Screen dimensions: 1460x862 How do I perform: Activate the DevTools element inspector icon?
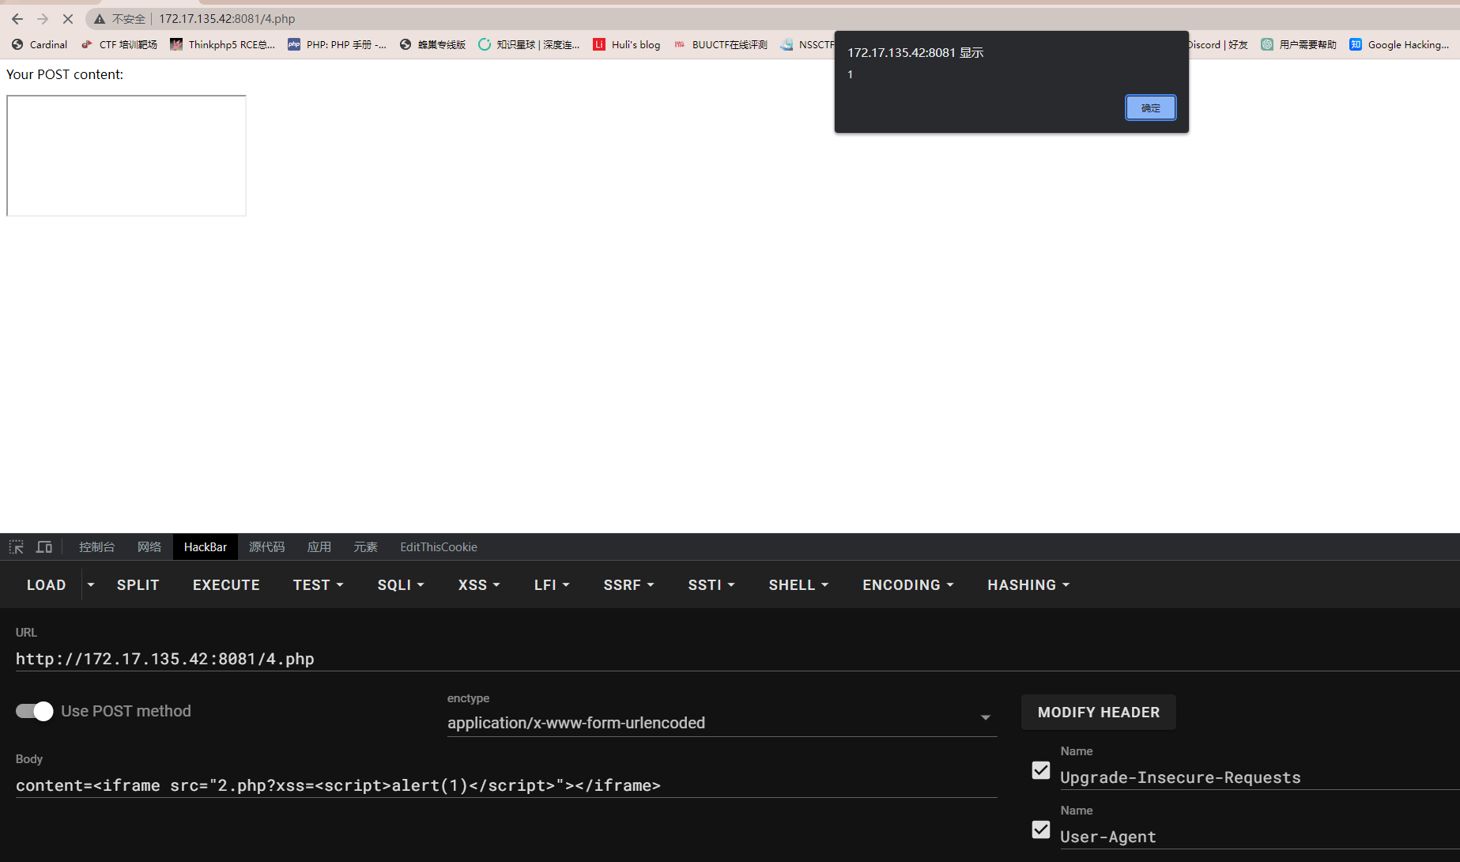(17, 547)
